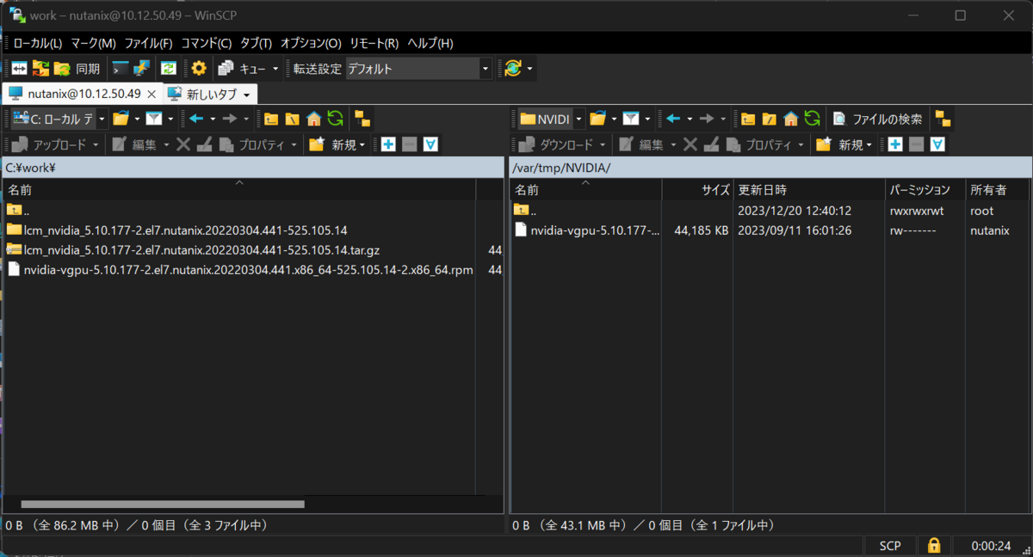This screenshot has width=1033, height=557.
Task: Click the ダウンロード button
Action: [557, 144]
